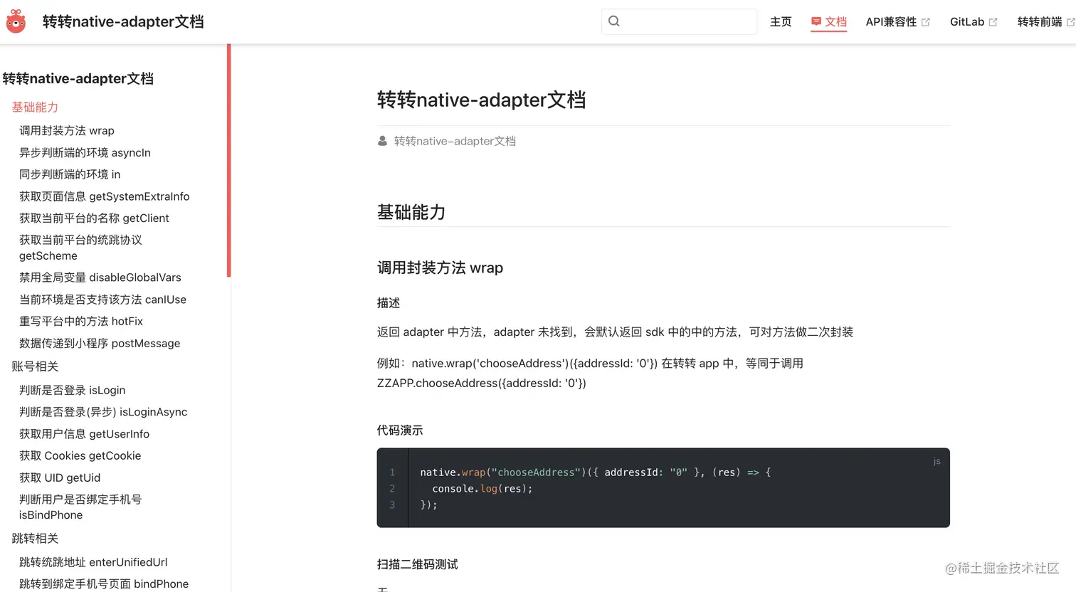Image resolution: width=1076 pixels, height=592 pixels.
Task: Click the search magnifier icon
Action: [x=613, y=21]
